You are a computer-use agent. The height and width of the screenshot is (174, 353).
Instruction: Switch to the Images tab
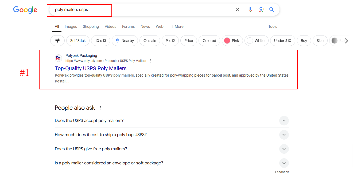point(71,26)
